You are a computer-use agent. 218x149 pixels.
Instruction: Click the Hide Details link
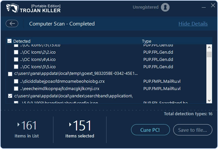(x=193, y=24)
